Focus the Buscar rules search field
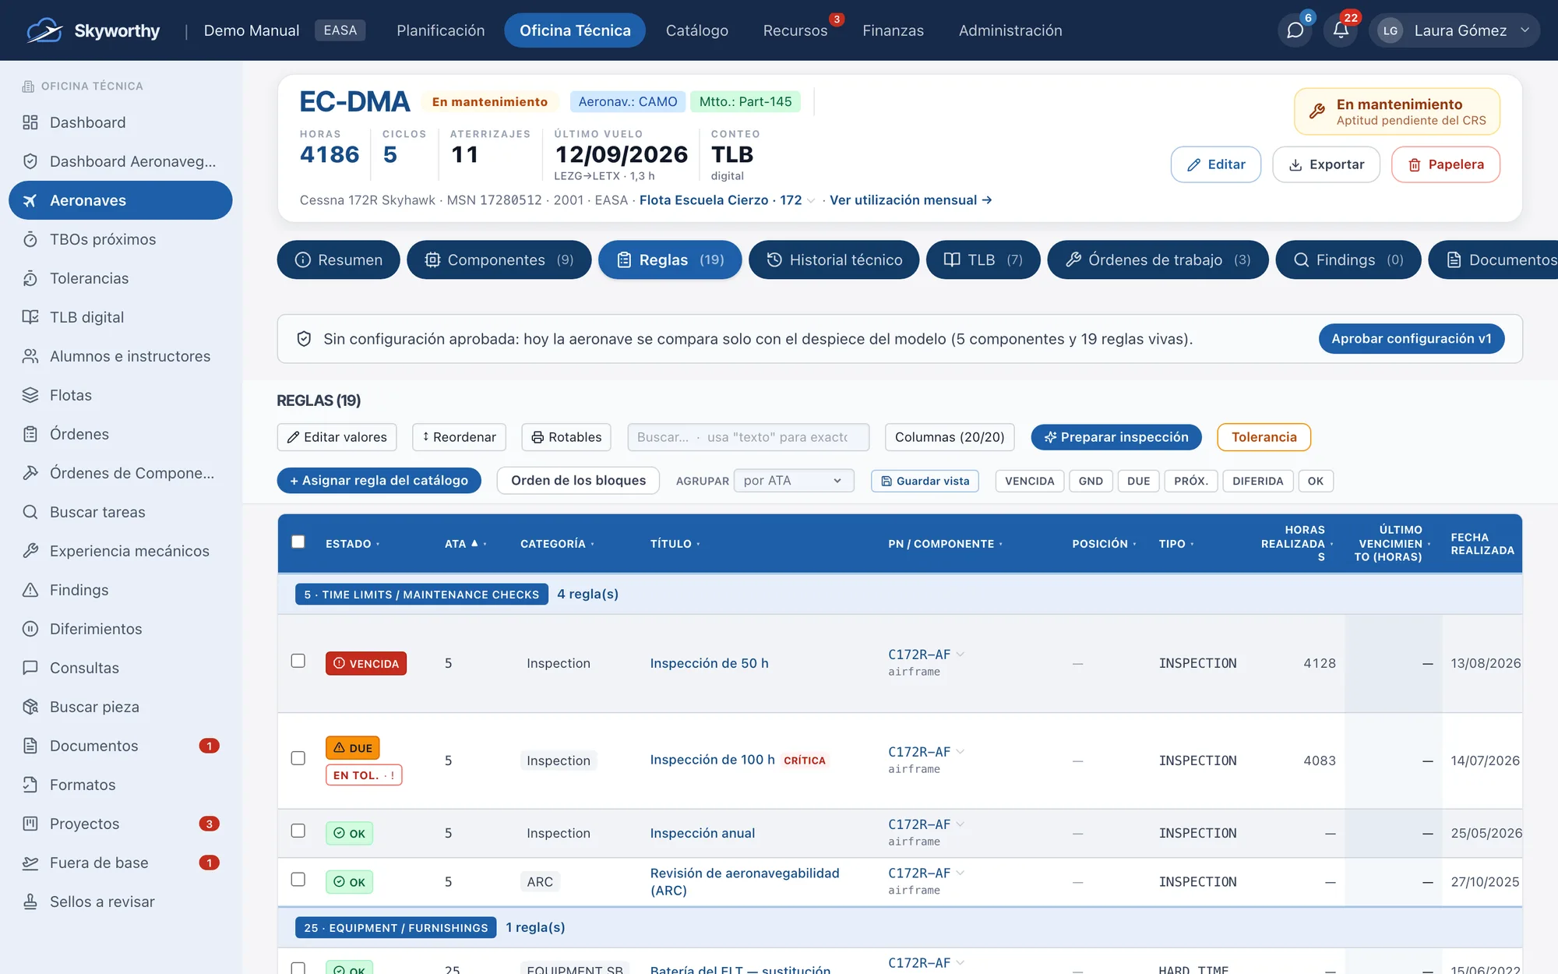 point(748,437)
